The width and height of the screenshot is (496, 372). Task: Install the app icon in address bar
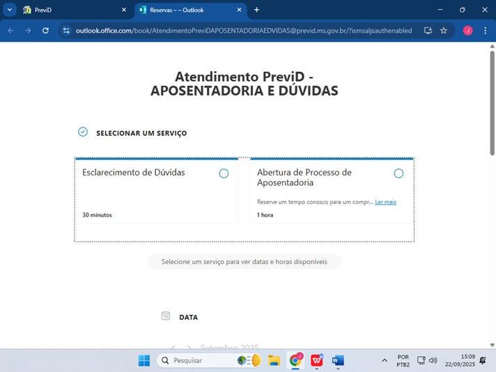pyautogui.click(x=428, y=31)
